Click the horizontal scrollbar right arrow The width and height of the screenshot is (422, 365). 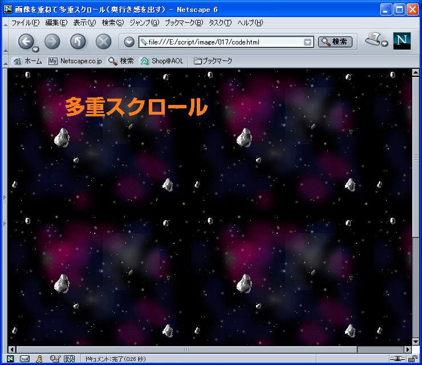tap(408, 350)
